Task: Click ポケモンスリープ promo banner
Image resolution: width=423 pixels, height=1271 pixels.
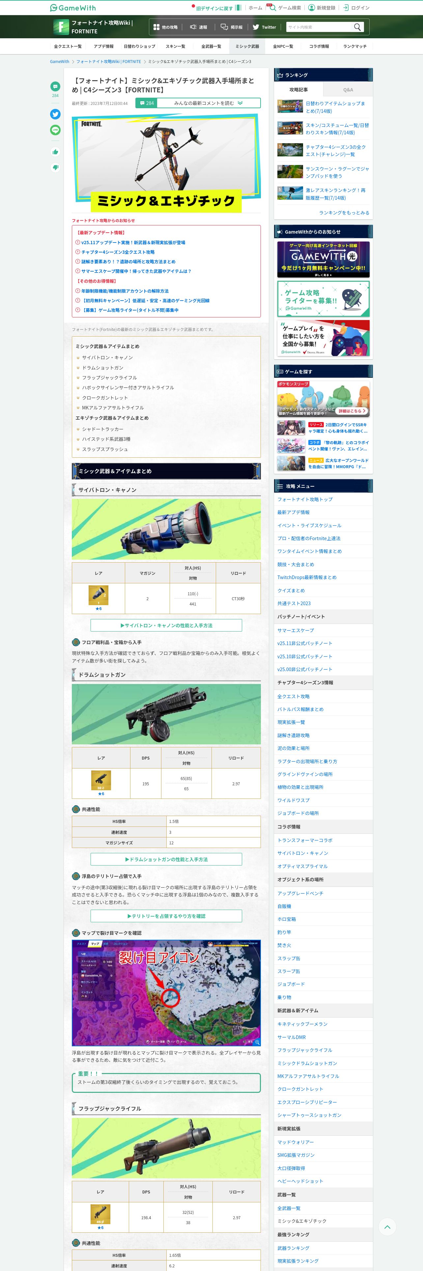Action: [x=324, y=399]
